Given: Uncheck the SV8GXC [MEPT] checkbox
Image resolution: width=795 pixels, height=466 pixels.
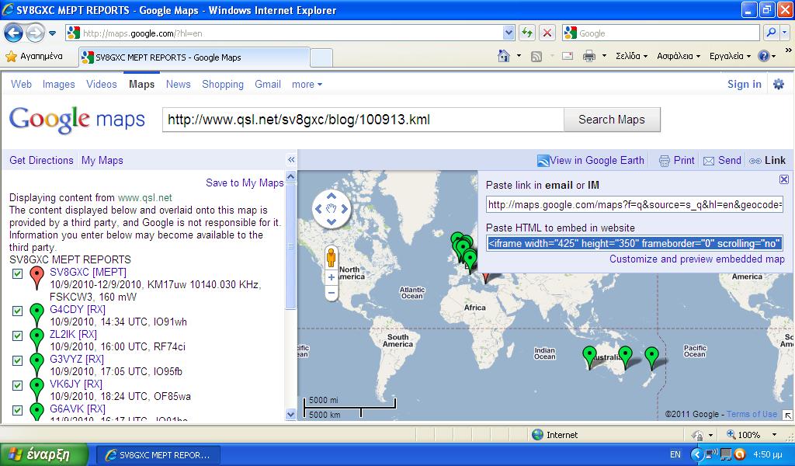Looking at the screenshot, I should [18, 274].
